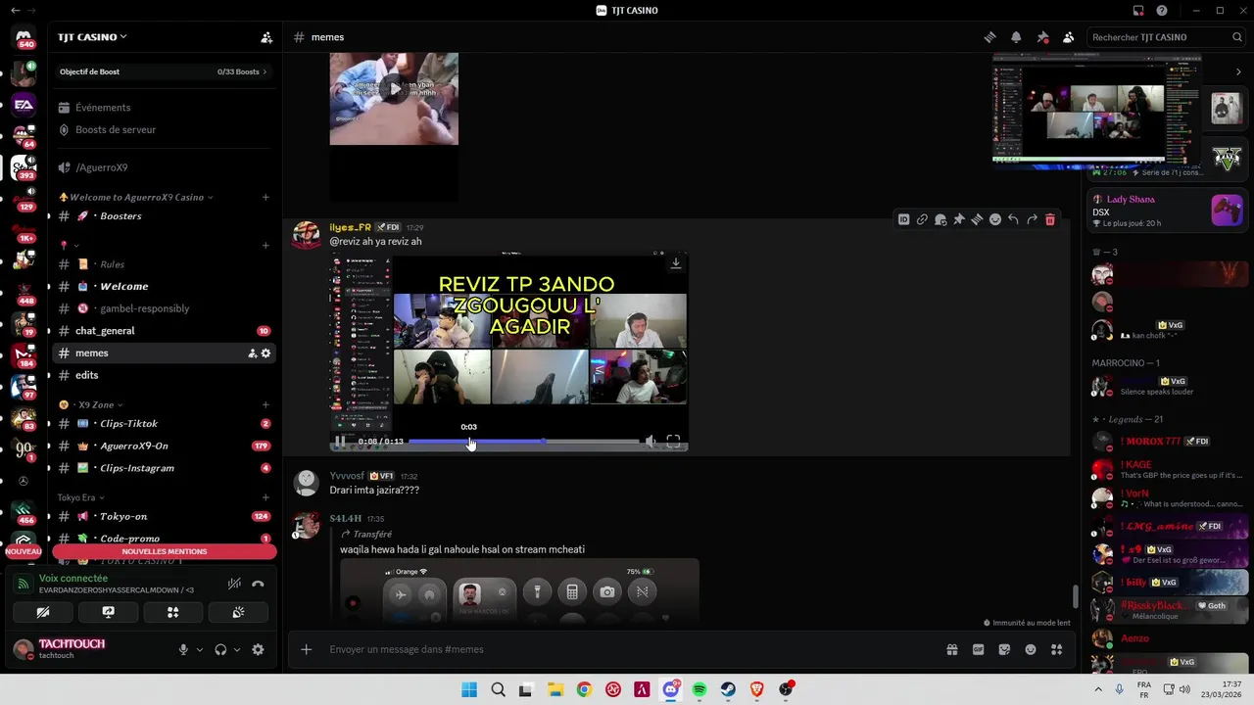
Task: Open user settings gear
Action: (x=258, y=649)
